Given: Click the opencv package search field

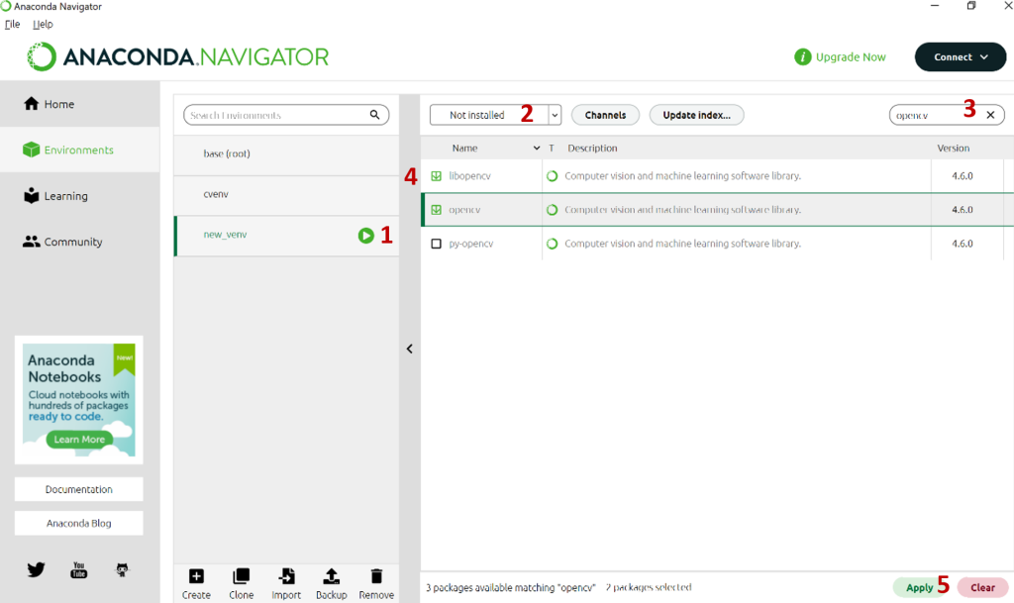Looking at the screenshot, I should coord(947,115).
